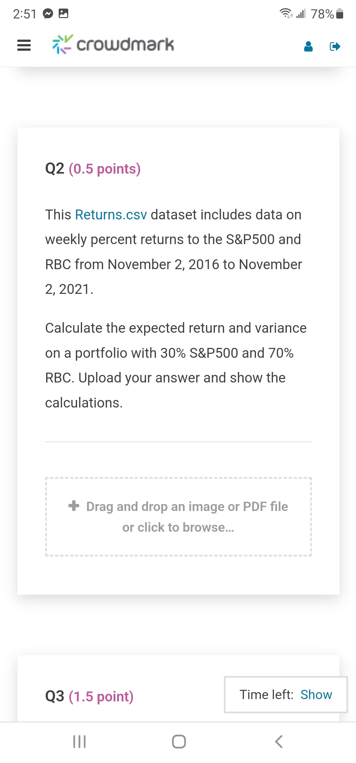Click the Crowdmark logo
Image resolution: width=356 pixels, height=763 pixels.
(113, 44)
